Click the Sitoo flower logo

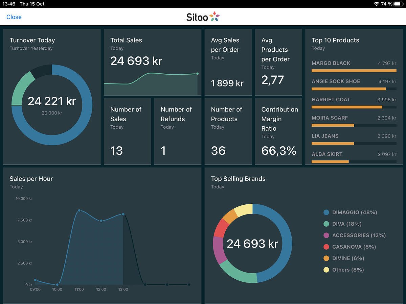[x=215, y=16]
